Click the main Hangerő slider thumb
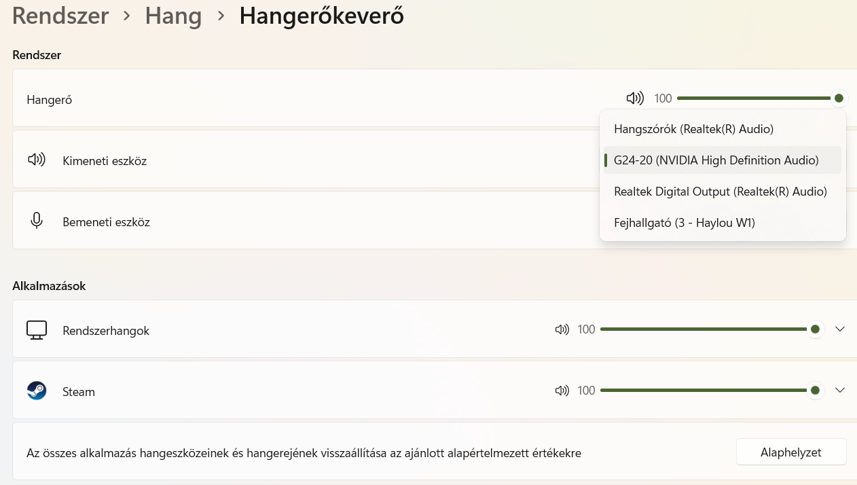This screenshot has height=485, width=857. click(839, 98)
